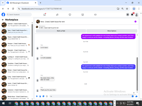Open the Stacia conversation
Screen dimensions: 142x106
[x=16, y=38]
